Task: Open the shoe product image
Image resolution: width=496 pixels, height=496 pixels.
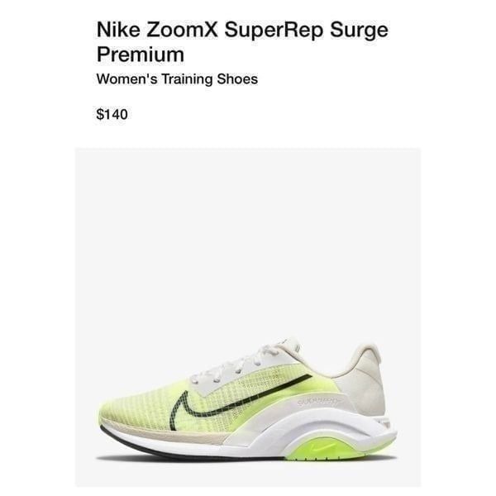Action: click(248, 317)
